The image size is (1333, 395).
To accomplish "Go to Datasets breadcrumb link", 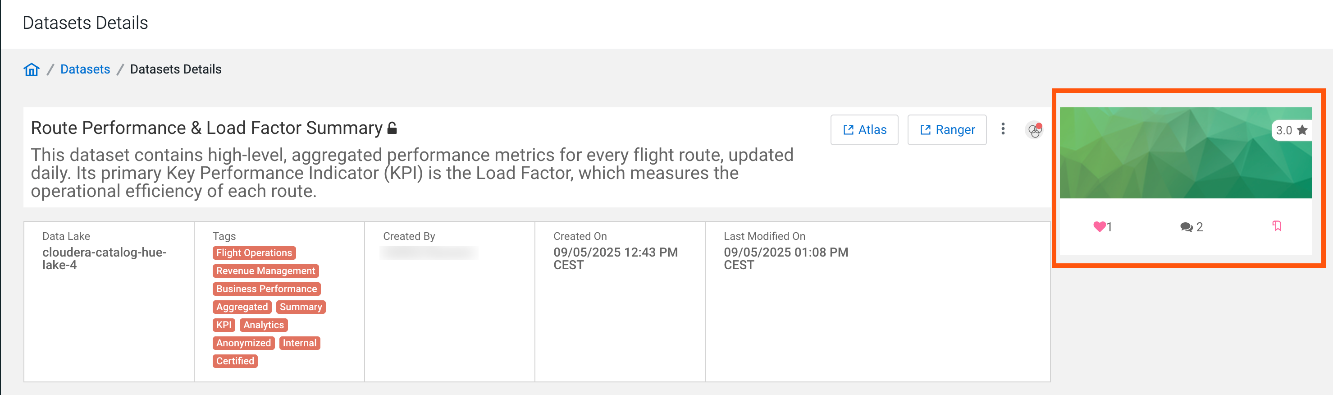I will click(x=85, y=69).
